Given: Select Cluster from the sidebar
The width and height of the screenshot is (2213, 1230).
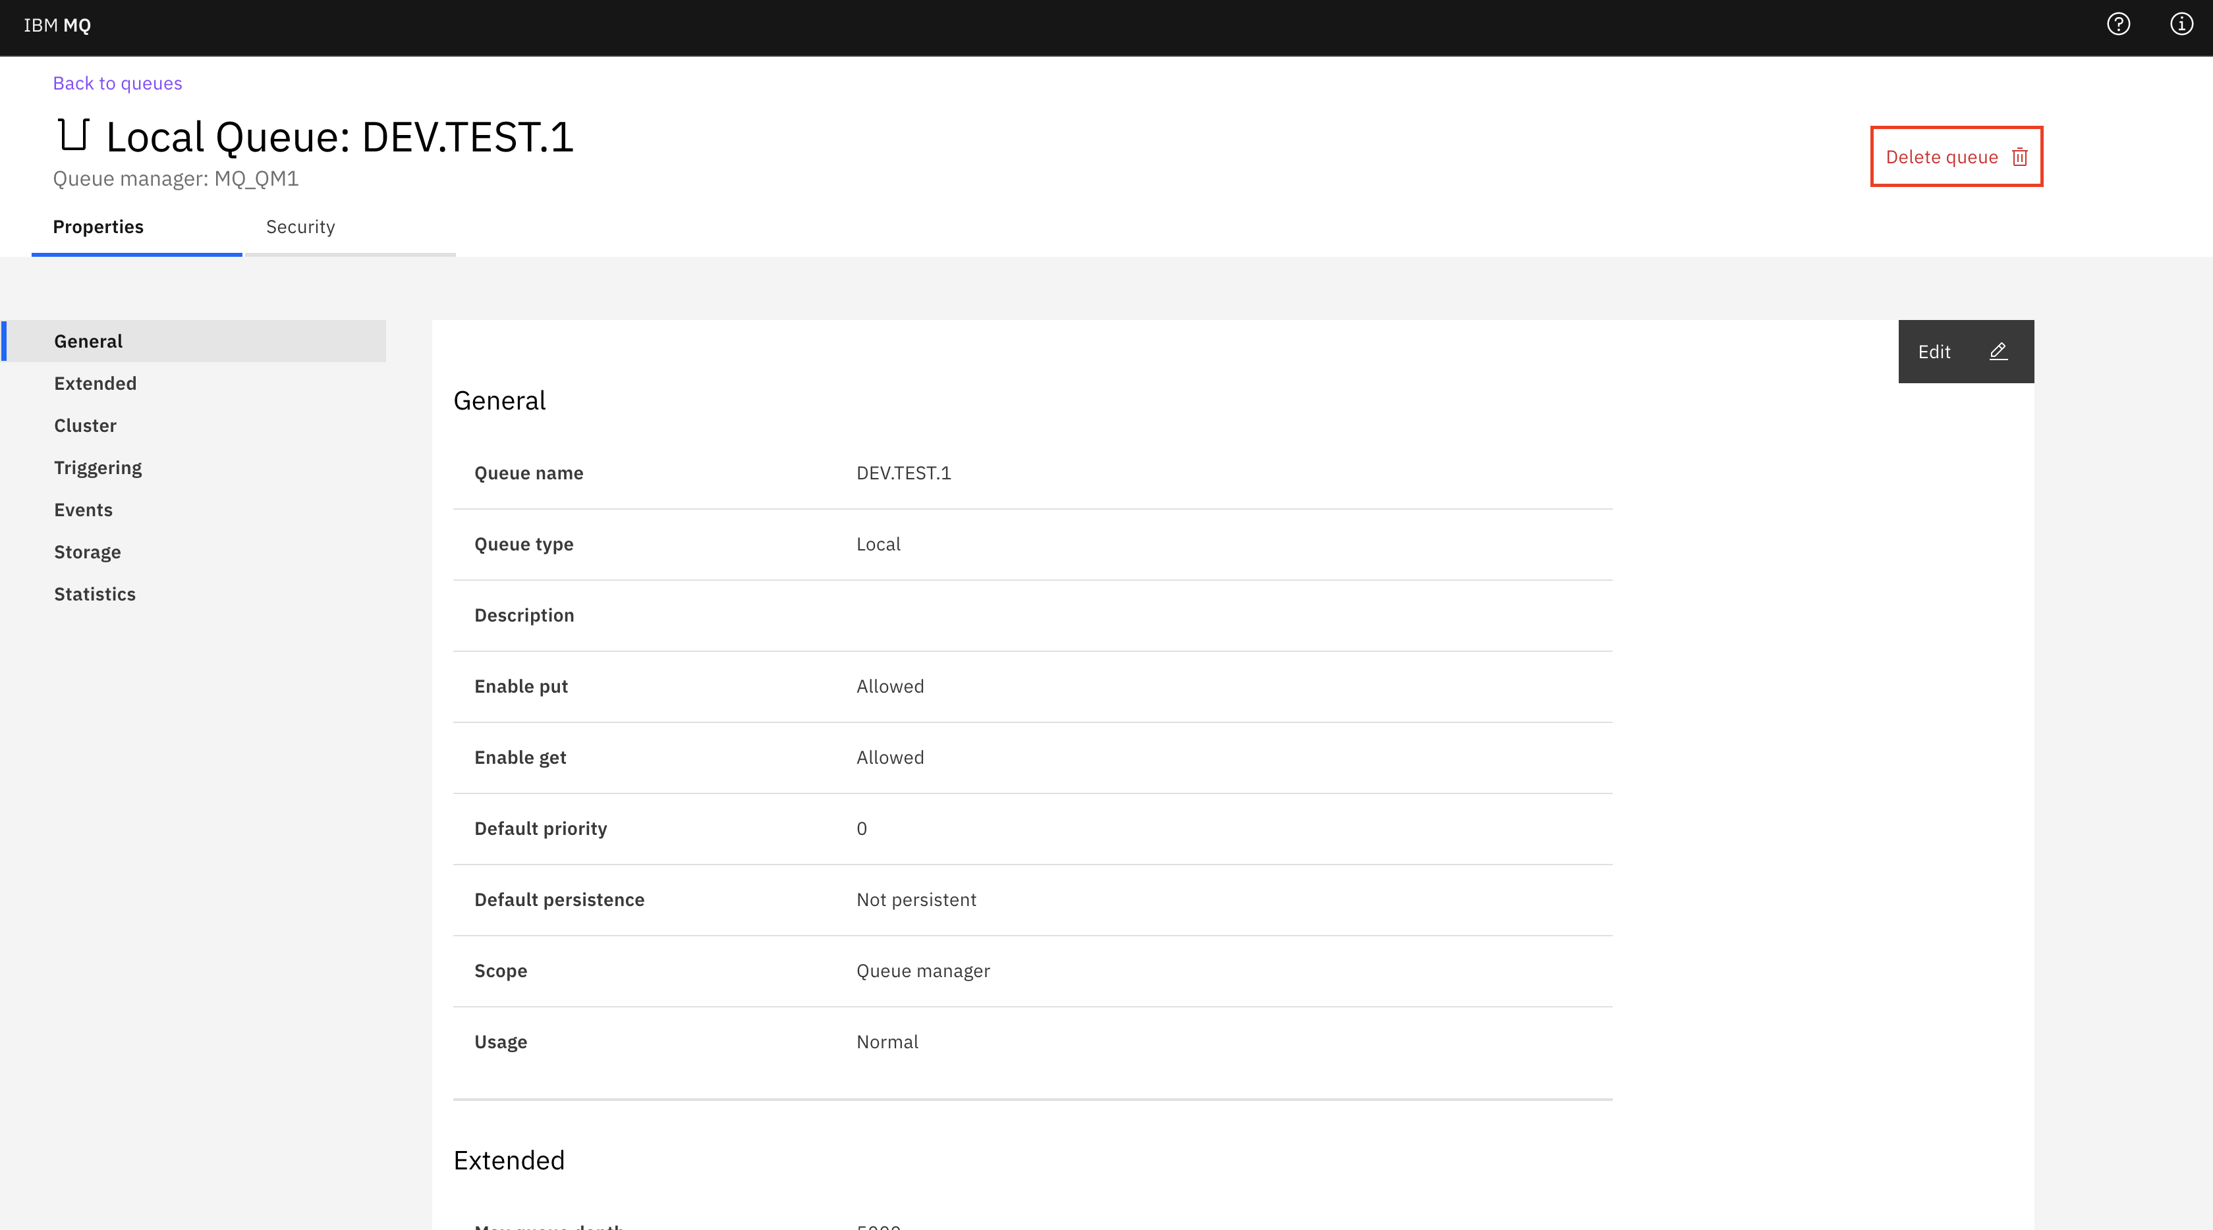Looking at the screenshot, I should tap(84, 425).
